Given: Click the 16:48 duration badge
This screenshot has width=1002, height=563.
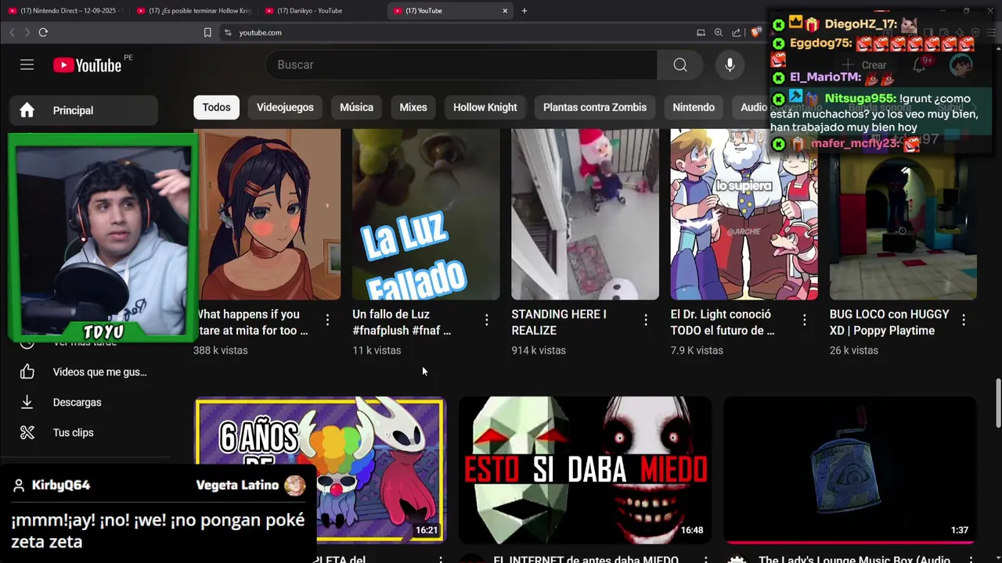Looking at the screenshot, I should click(692, 530).
